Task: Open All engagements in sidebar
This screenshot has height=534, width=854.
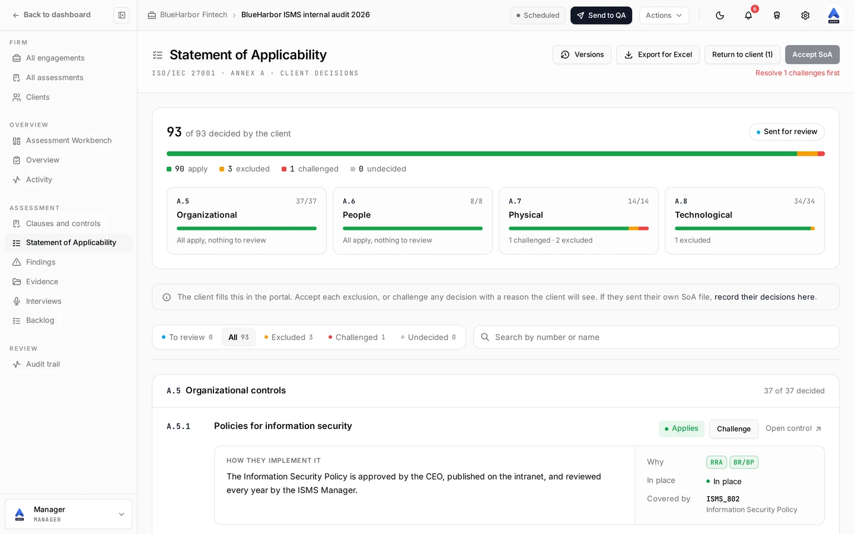Action: click(x=68, y=58)
